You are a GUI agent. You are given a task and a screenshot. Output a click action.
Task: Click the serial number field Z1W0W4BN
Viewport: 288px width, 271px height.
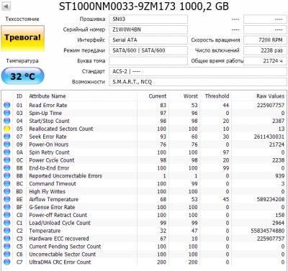pyautogui.click(x=148, y=29)
